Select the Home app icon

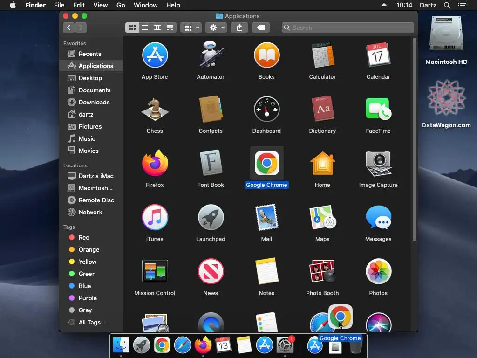tap(322, 164)
